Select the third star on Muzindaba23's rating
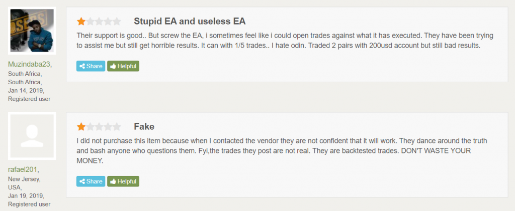The image size is (515, 211). click(x=99, y=22)
